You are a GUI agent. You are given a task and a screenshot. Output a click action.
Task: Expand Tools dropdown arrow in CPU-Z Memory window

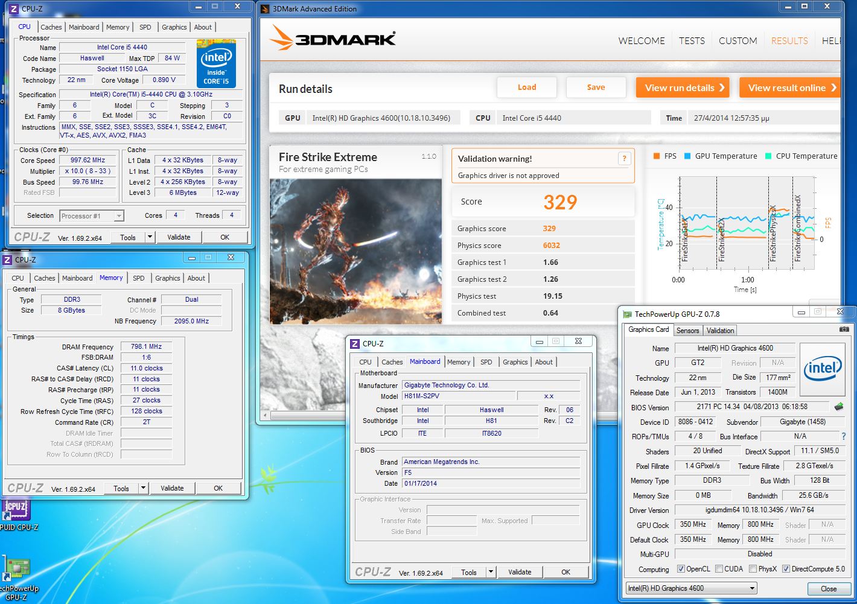[x=143, y=488]
